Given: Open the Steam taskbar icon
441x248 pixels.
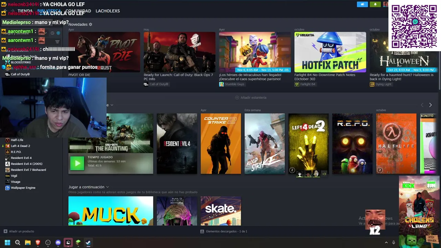Looking at the screenshot, I should coord(88,242).
